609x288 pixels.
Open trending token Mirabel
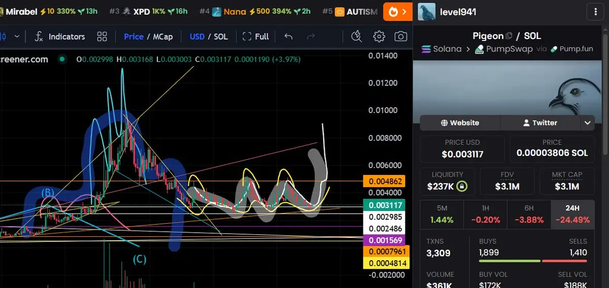tap(49, 11)
